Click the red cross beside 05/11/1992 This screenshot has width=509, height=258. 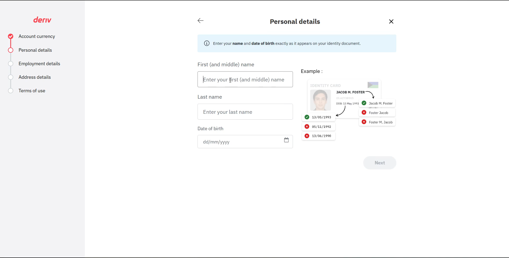pyautogui.click(x=307, y=126)
